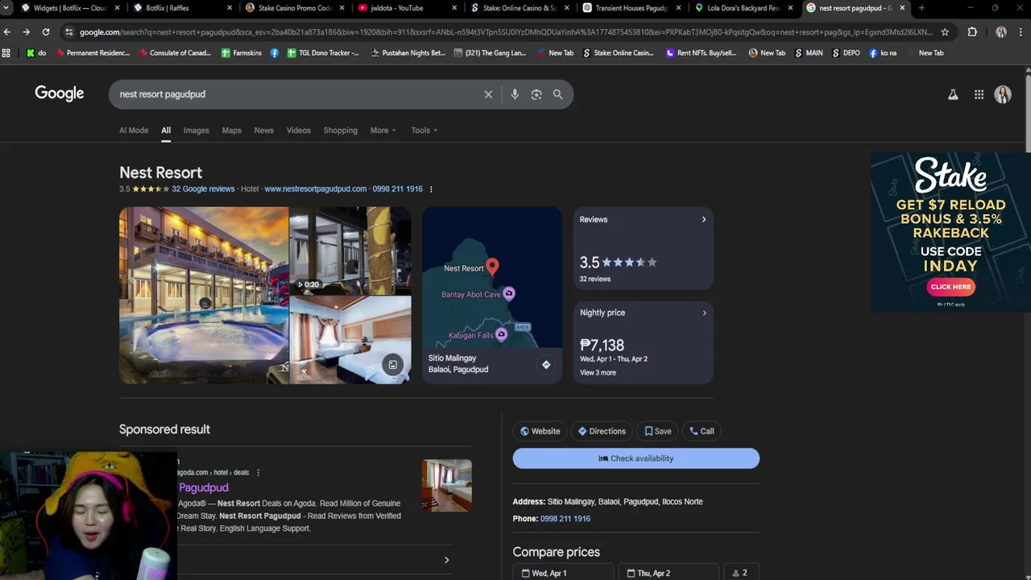Viewport: 1031px width, 580px height.
Task: Click View 3 more prices link
Action: pos(598,373)
